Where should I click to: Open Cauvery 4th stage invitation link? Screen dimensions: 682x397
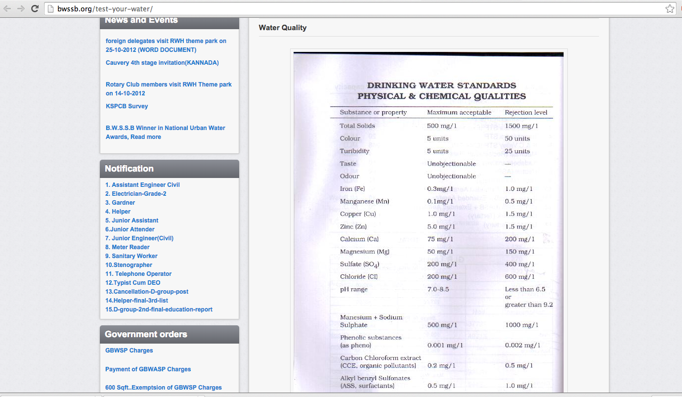pyautogui.click(x=162, y=63)
